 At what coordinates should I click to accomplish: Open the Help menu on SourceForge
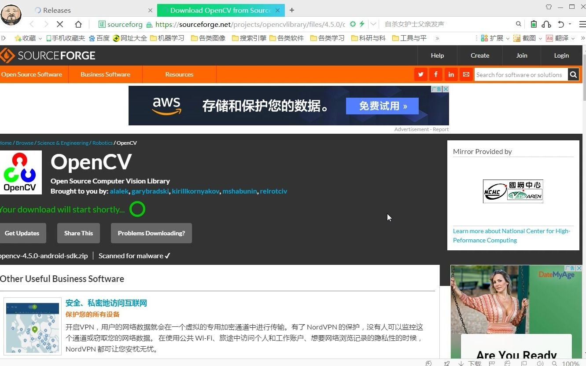tap(437, 55)
